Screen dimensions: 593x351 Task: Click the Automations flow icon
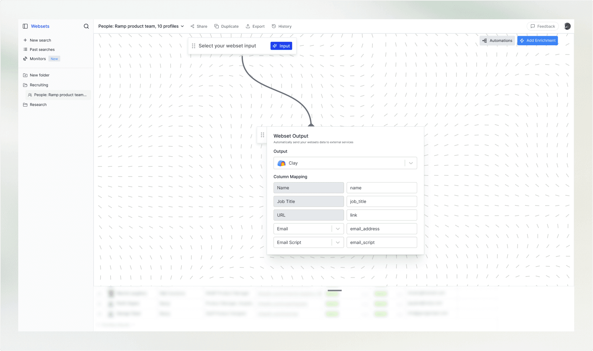(x=485, y=41)
